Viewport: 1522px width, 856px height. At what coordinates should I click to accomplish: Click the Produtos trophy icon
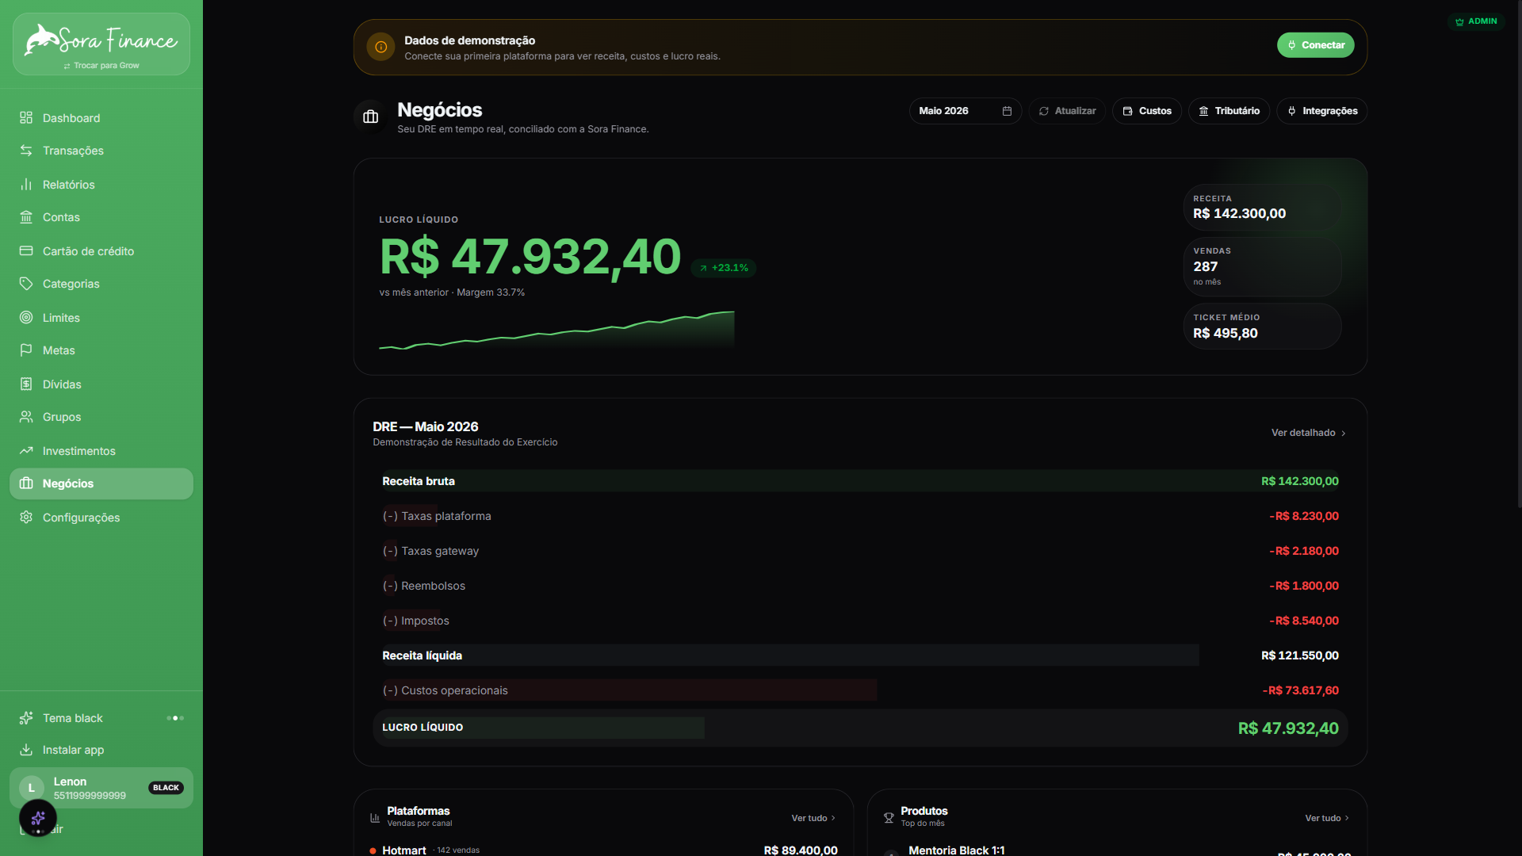(x=889, y=817)
